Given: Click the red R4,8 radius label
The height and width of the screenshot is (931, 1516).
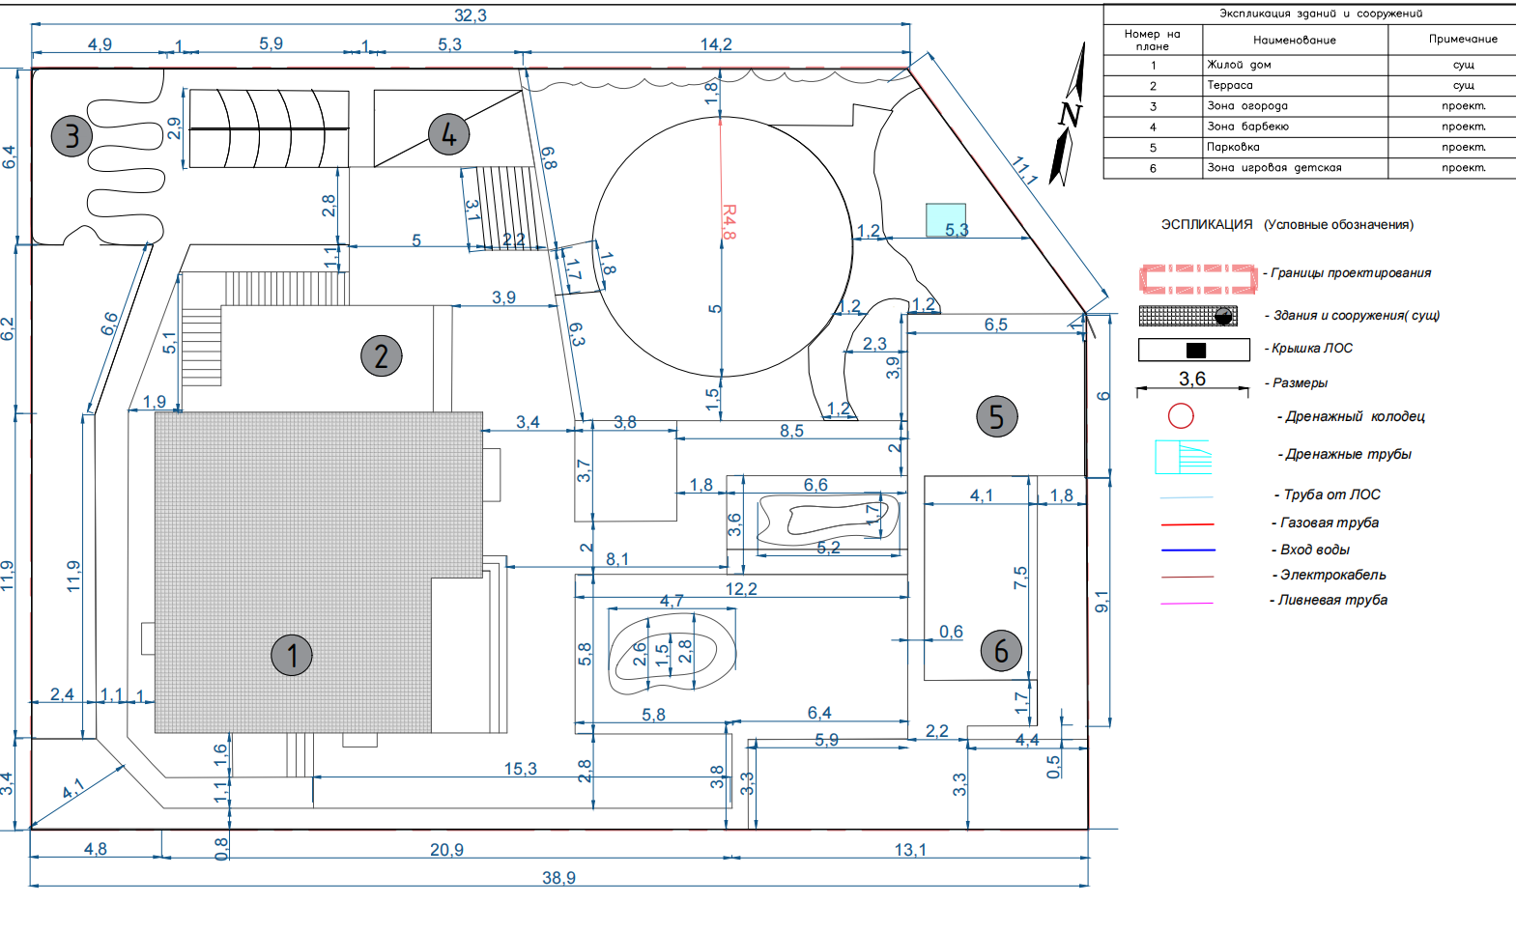Looking at the screenshot, I should [729, 222].
